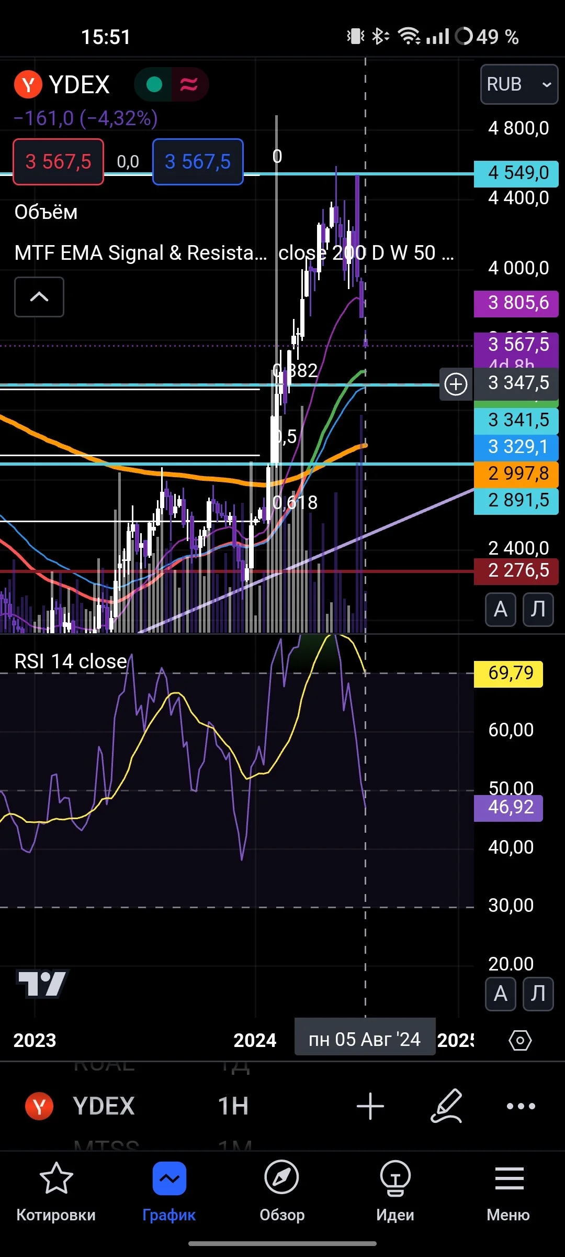Viewport: 565px width, 1257px height.
Task: Open more options three-dots menu
Action: [x=521, y=1106]
